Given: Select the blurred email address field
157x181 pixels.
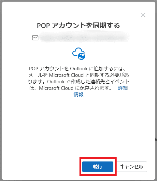Looking at the screenshot, I should 84,38.
